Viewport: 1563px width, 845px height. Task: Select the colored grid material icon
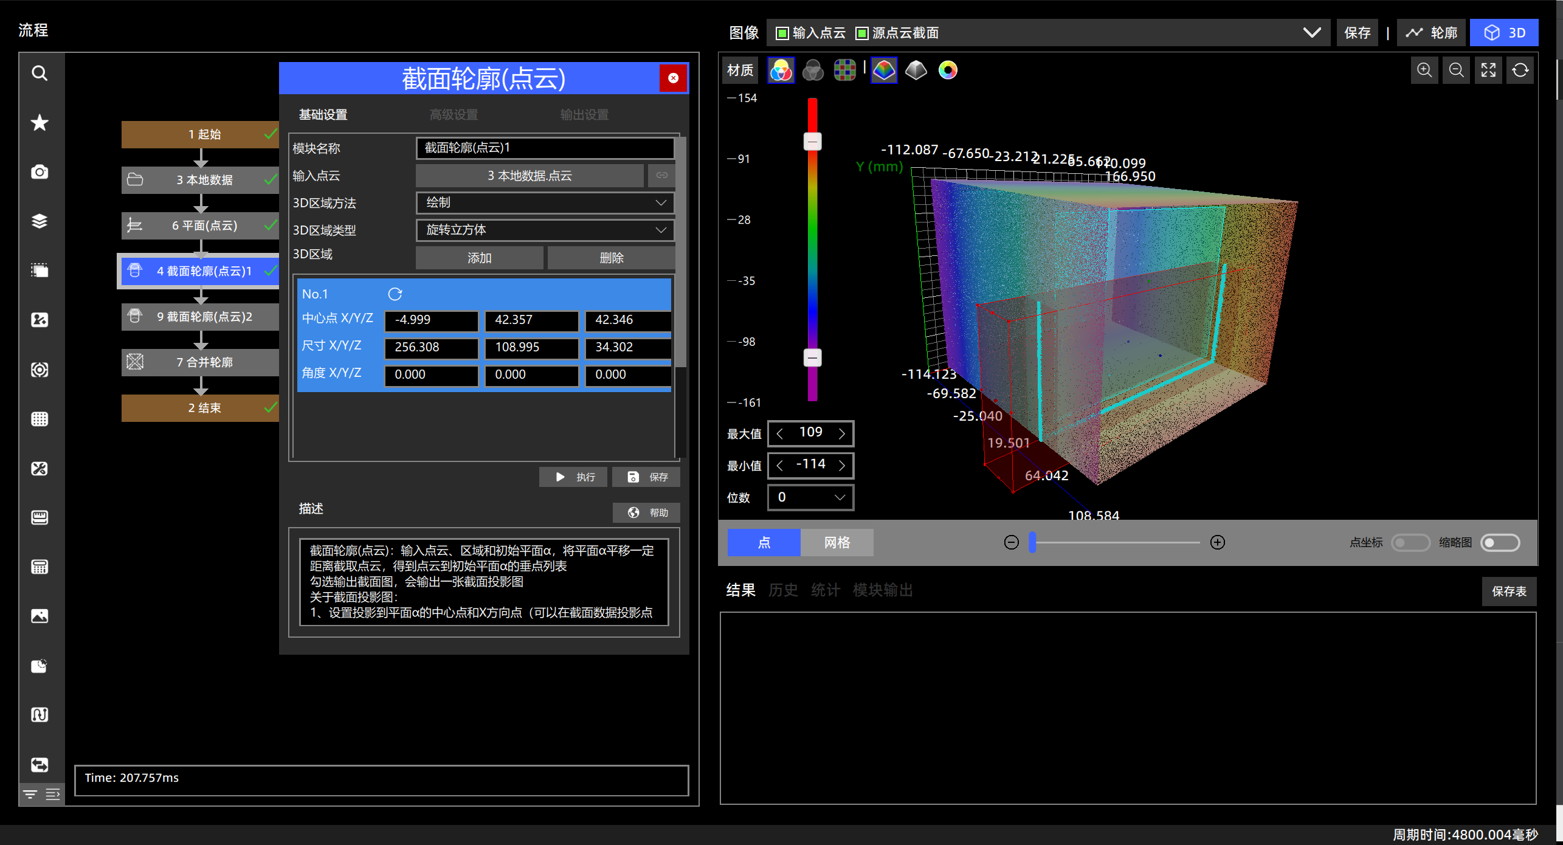845,71
